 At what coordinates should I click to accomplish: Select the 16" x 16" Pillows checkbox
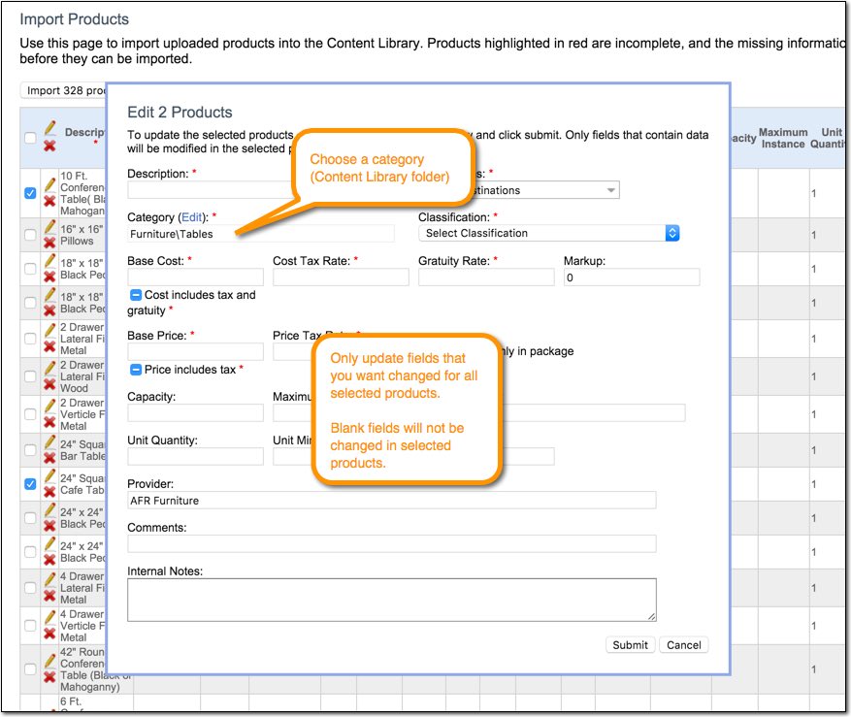pos(30,235)
